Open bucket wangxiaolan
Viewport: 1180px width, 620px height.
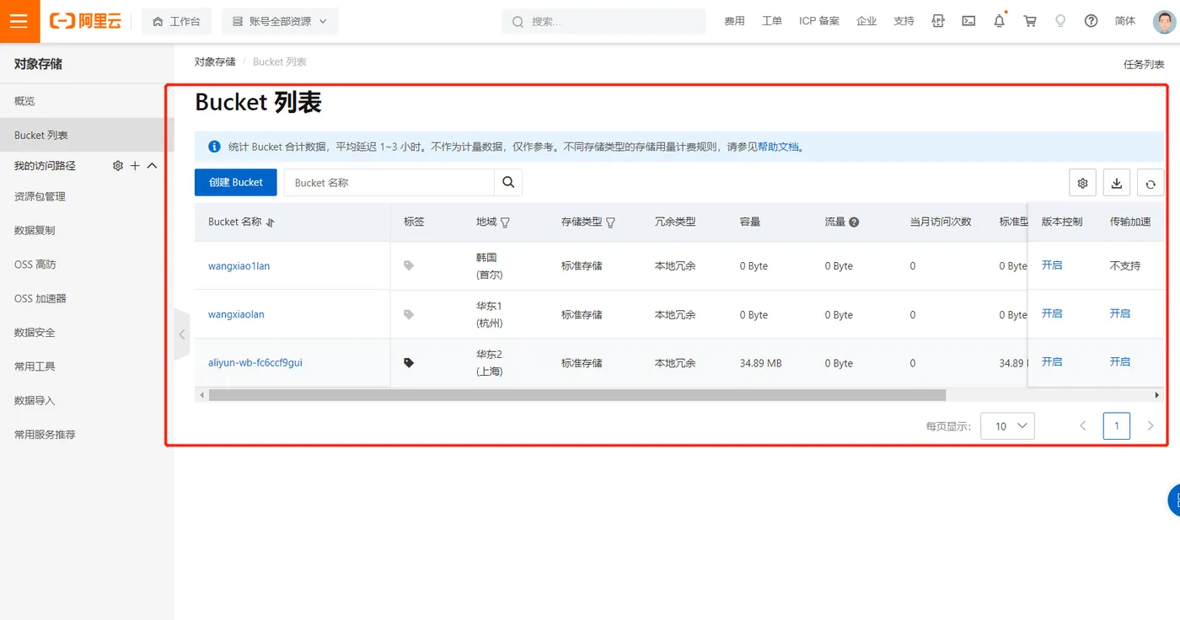[236, 314]
